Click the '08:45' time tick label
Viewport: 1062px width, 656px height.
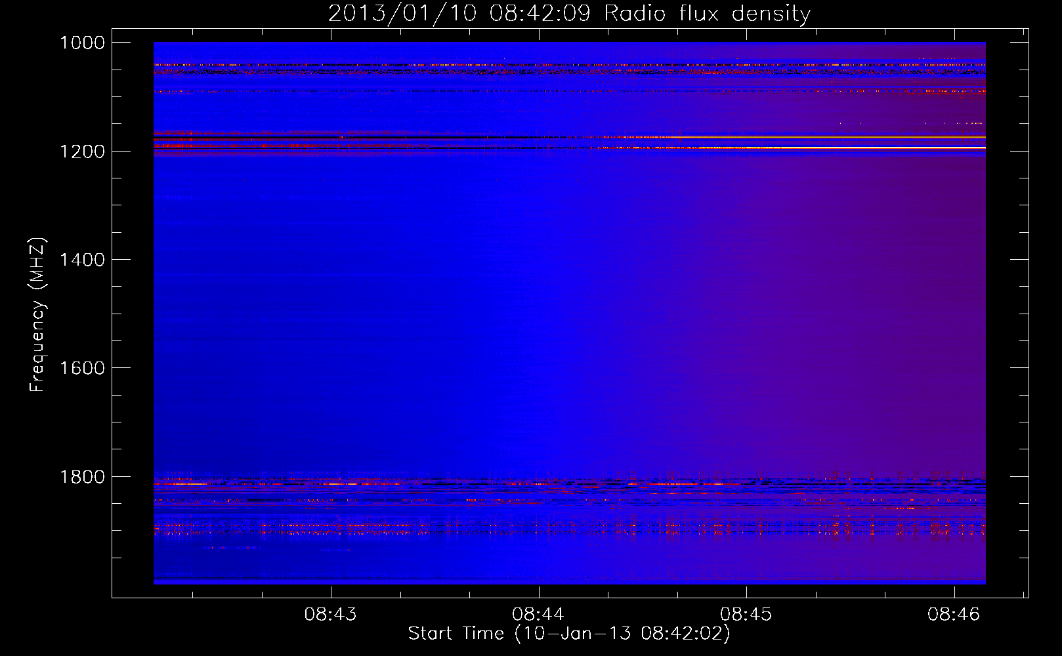point(746,614)
